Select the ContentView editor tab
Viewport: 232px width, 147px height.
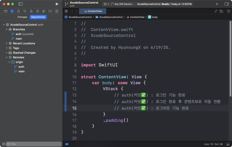coord(93,11)
